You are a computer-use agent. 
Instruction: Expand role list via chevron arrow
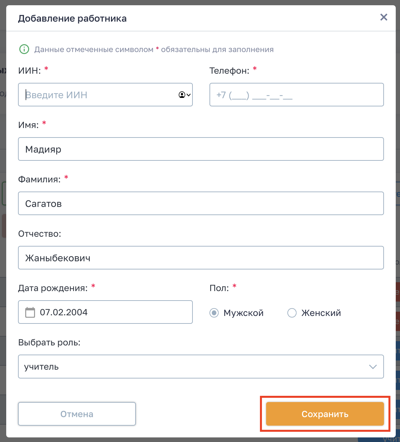coord(373,367)
